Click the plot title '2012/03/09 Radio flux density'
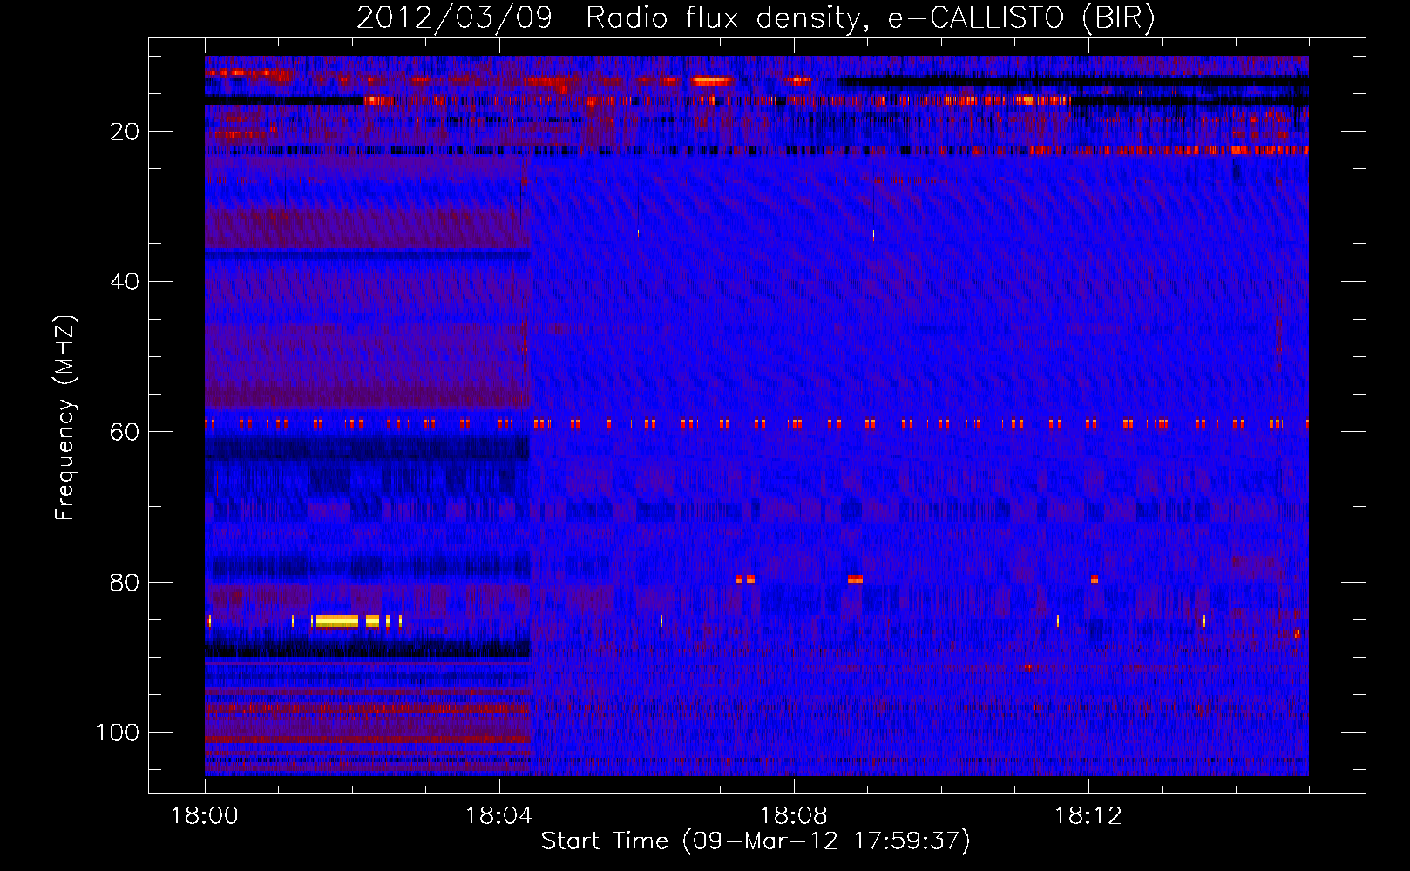 pos(756,18)
